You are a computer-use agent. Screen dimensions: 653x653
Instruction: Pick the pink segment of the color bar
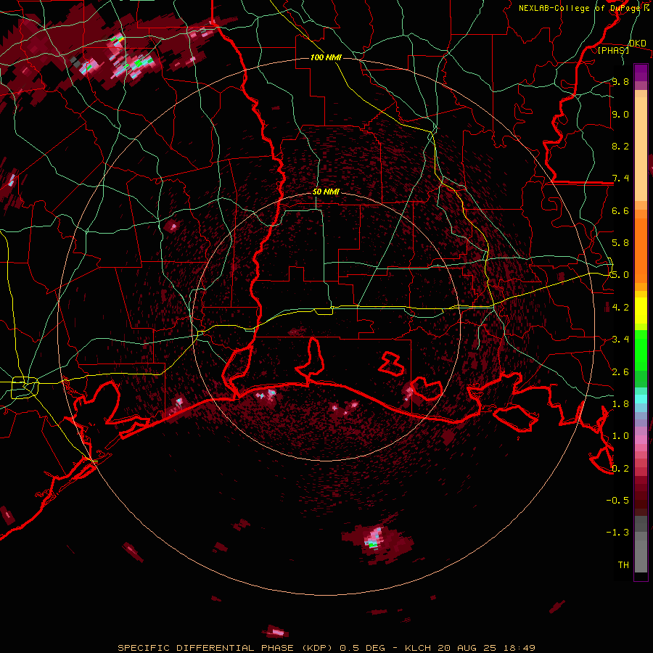click(641, 440)
